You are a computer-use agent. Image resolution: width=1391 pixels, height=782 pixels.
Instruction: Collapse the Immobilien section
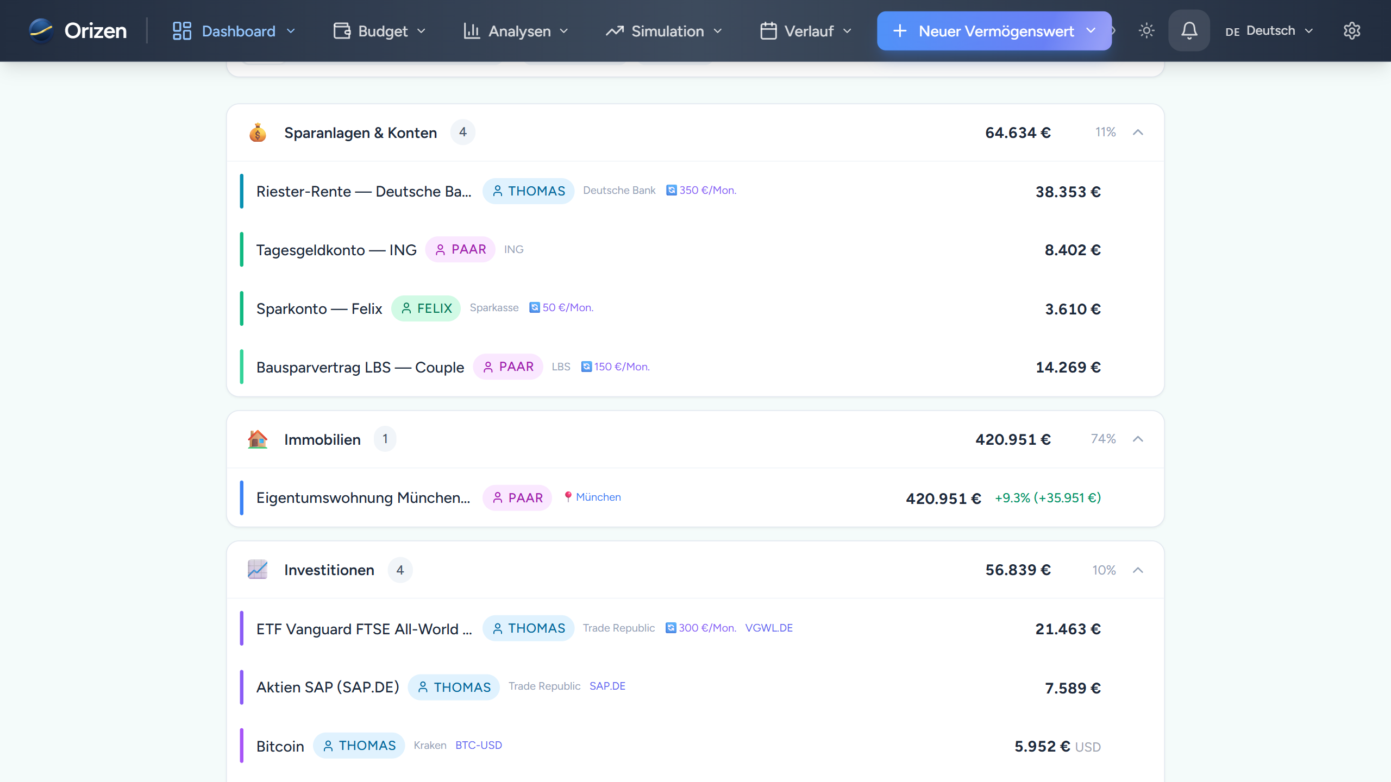1138,439
